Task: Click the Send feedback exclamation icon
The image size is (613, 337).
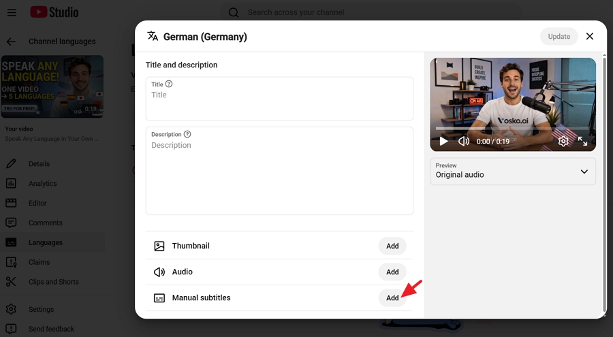Action: click(11, 329)
